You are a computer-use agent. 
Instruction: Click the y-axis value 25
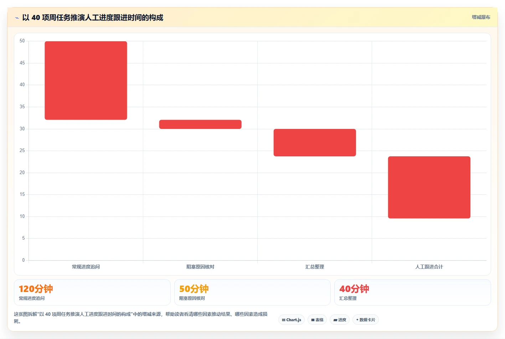pyautogui.click(x=22, y=151)
